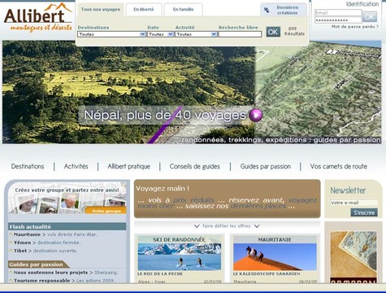Switch to the En famille tab
This screenshot has height=293, width=386.
tap(183, 10)
